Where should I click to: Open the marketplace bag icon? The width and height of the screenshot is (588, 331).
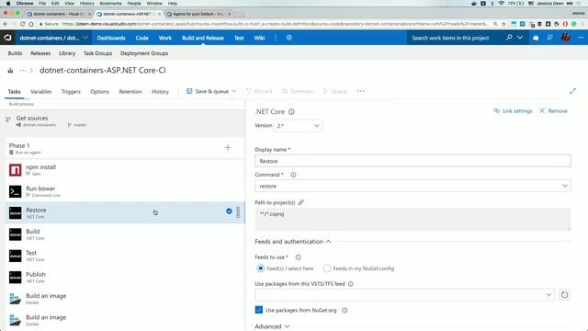coord(536,38)
